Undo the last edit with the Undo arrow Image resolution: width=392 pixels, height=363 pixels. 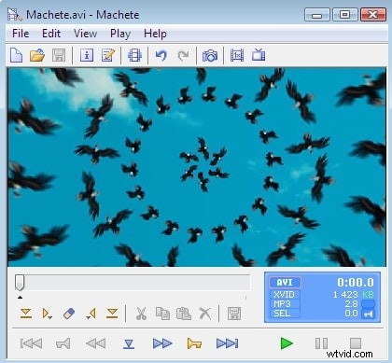161,56
